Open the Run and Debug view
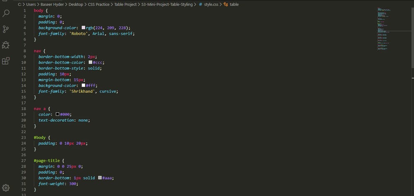Screen dimensions: 414x196 [6, 45]
